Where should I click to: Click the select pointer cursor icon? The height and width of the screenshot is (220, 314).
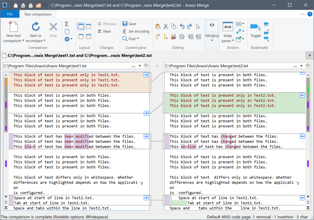[x=198, y=26]
